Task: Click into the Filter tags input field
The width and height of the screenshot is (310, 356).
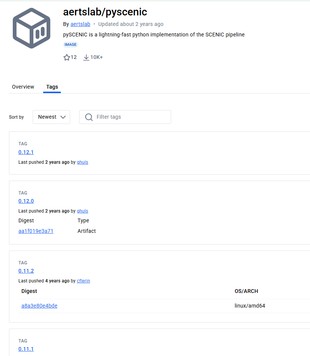Action: click(x=125, y=117)
